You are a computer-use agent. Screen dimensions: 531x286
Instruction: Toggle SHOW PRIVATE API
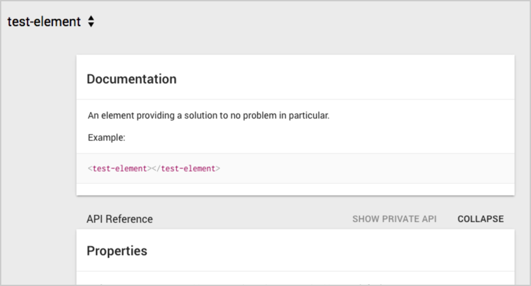pyautogui.click(x=394, y=219)
